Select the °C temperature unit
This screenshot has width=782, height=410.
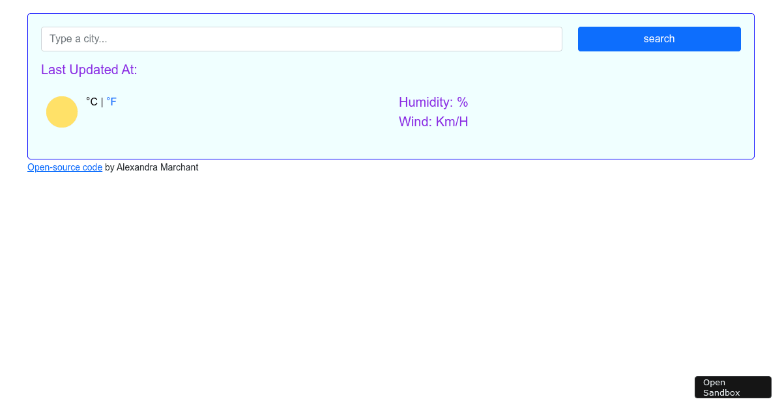[x=92, y=102]
